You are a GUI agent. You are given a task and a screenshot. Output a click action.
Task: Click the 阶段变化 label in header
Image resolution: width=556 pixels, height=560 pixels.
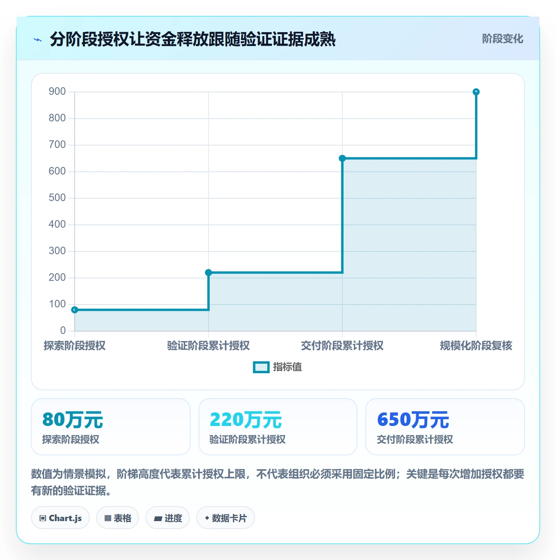502,39
